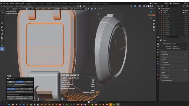Select solid viewport shading mode
Viewport: 189px width, 106px height.
tap(149, 6)
